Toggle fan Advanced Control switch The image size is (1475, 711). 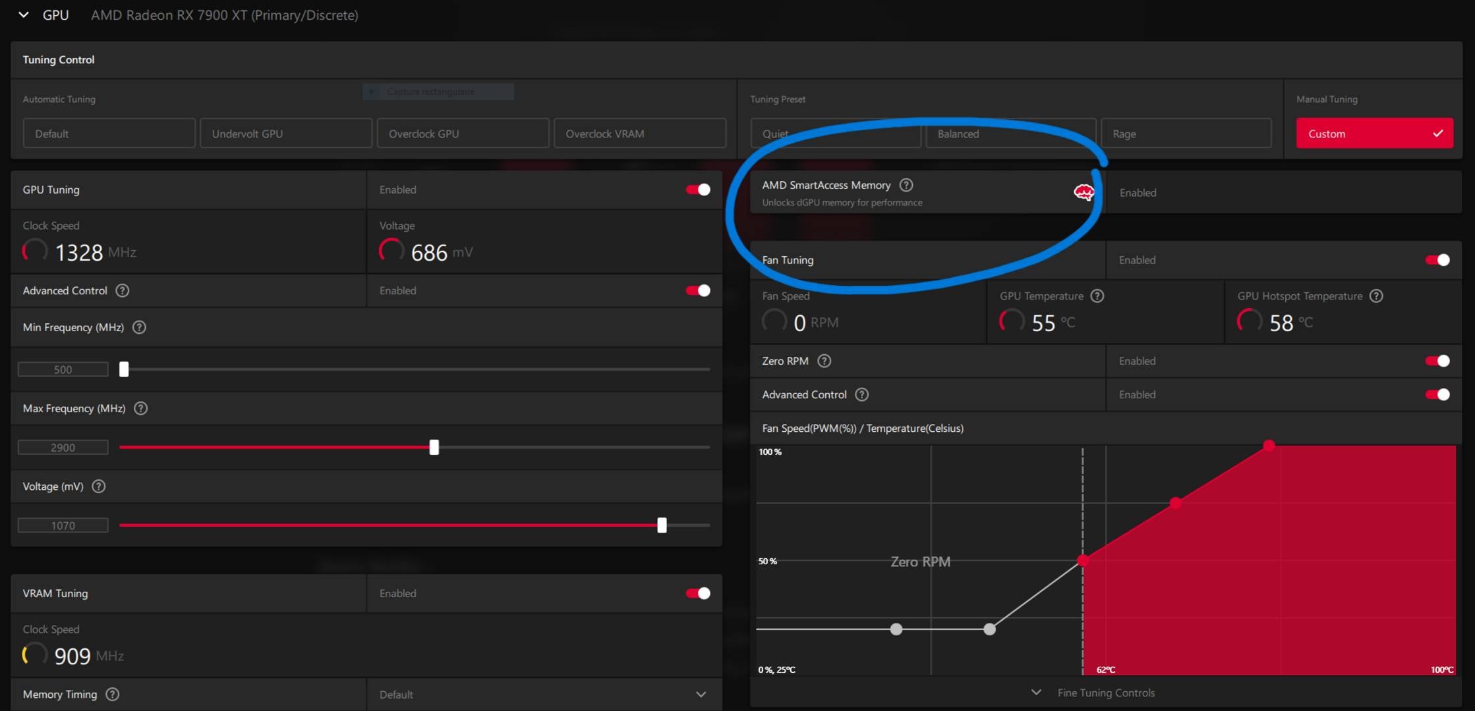[1437, 394]
